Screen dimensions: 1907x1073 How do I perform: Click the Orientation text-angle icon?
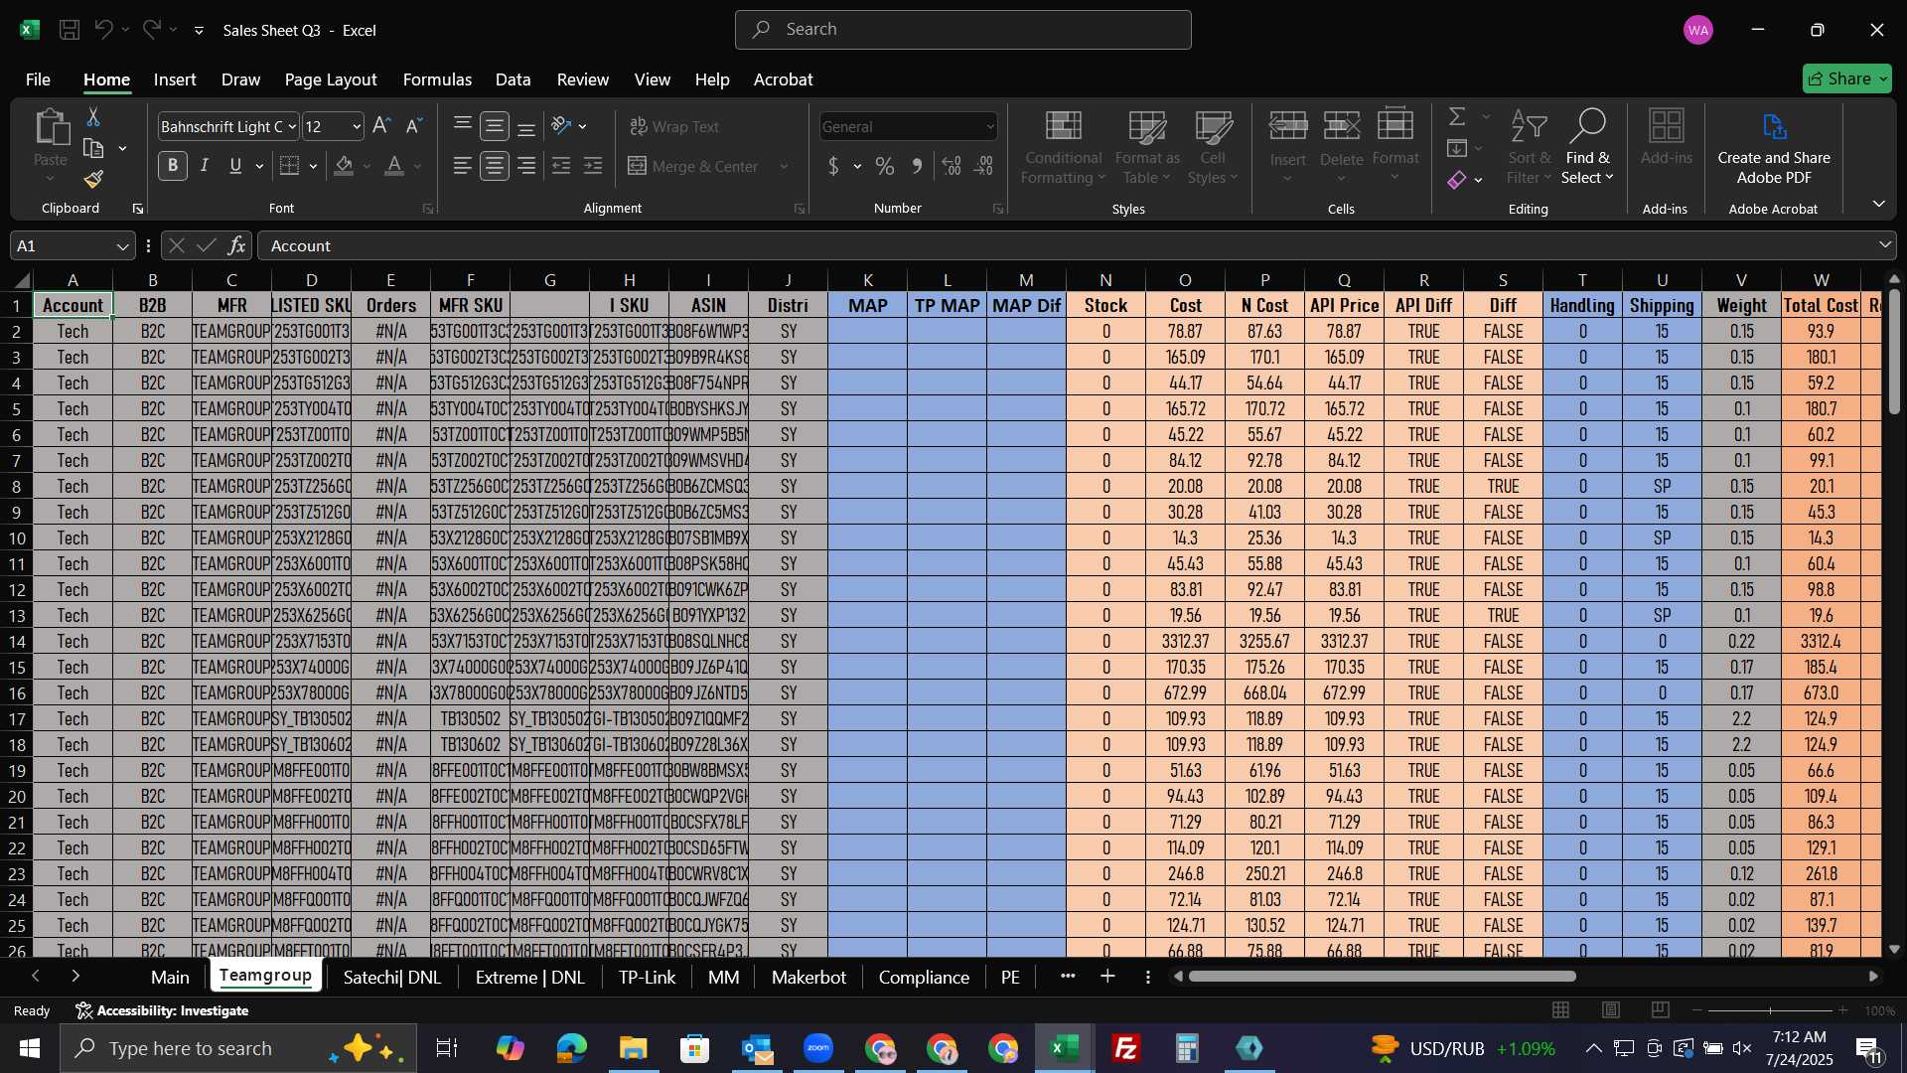coord(561,126)
